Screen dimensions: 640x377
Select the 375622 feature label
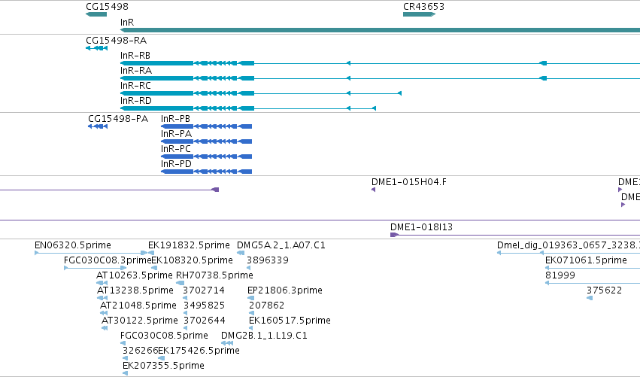604,290
